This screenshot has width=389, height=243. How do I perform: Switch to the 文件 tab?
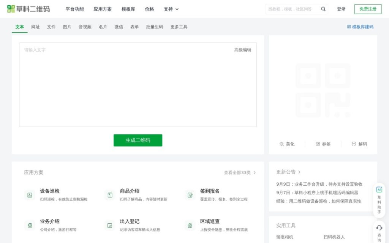(x=51, y=27)
